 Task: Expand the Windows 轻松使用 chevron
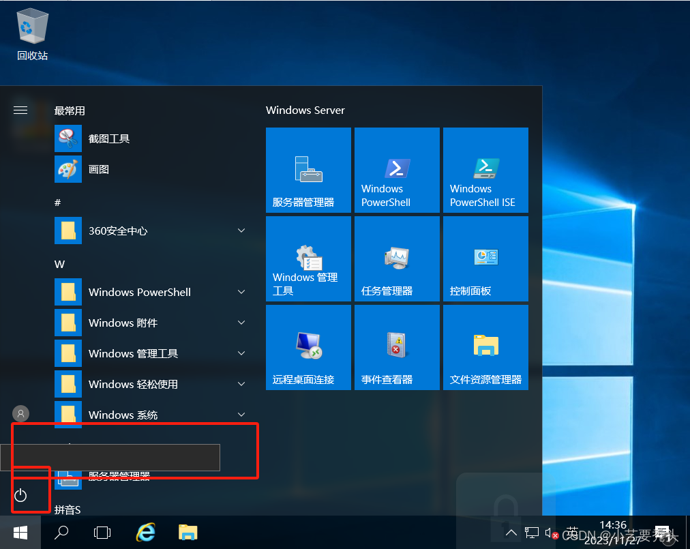[241, 384]
